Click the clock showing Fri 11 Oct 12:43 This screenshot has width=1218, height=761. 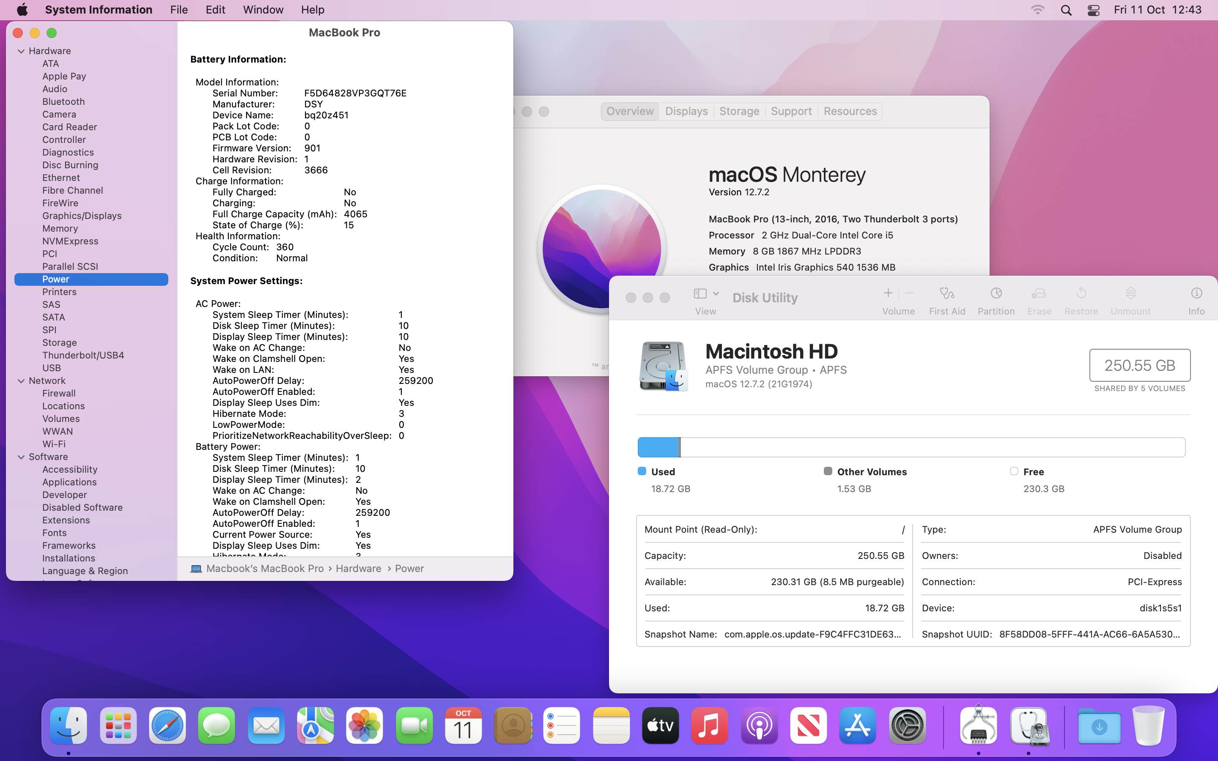click(x=1157, y=10)
